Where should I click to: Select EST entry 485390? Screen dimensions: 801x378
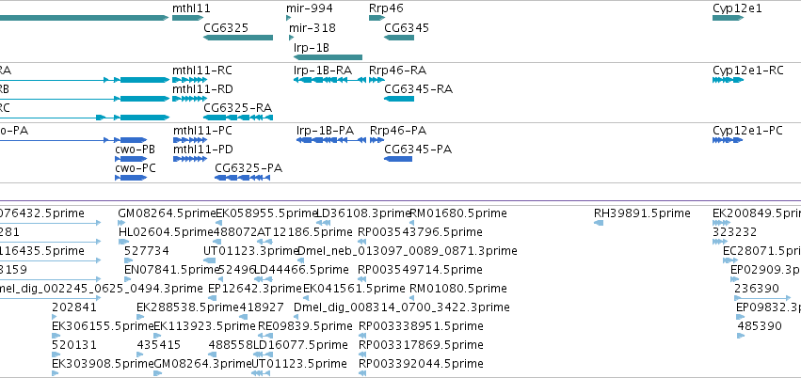[x=760, y=326]
